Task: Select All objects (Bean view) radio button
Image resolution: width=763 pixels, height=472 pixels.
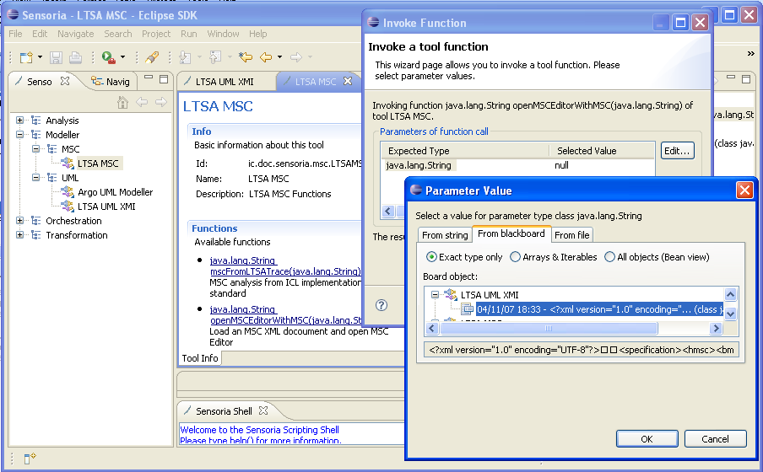Action: point(609,257)
